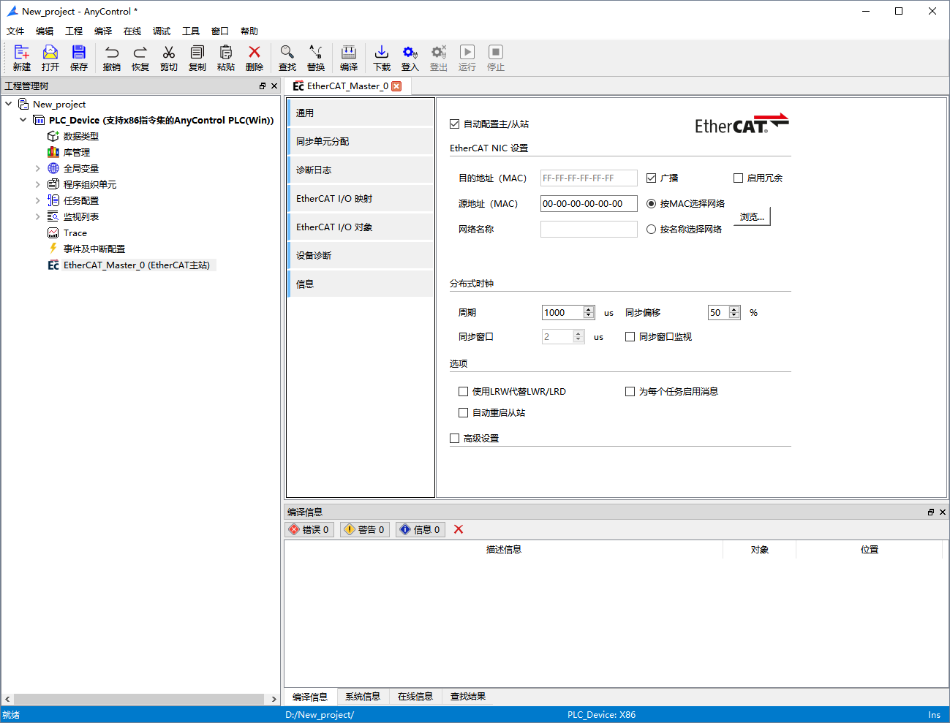This screenshot has width=950, height=723.
Task: Select 按MAC选择网络 radio button
Action: [651, 204]
